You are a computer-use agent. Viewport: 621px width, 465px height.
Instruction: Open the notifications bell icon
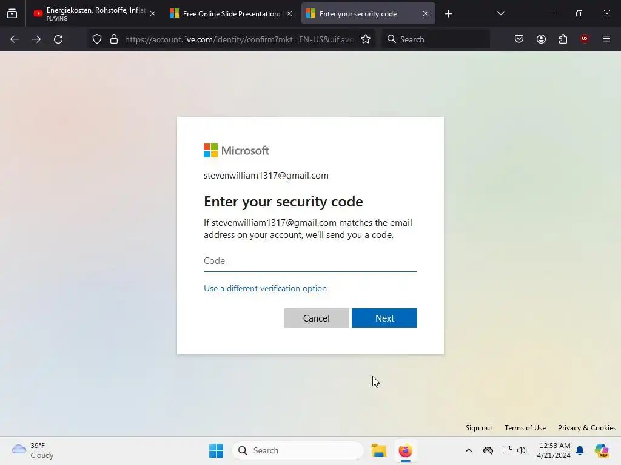tap(580, 450)
